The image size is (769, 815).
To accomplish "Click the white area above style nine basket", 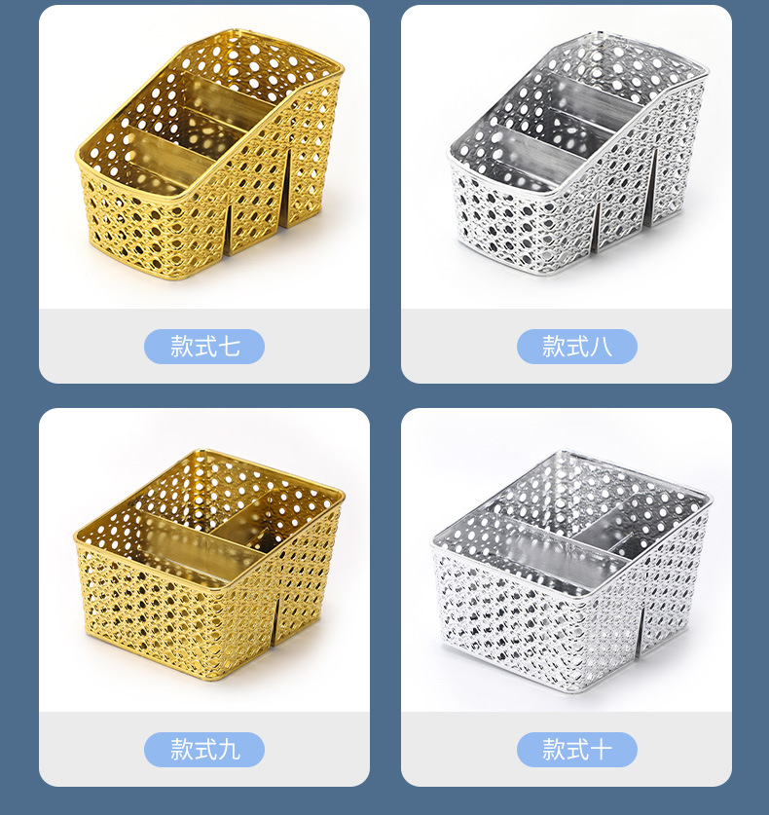I will tap(204, 428).
